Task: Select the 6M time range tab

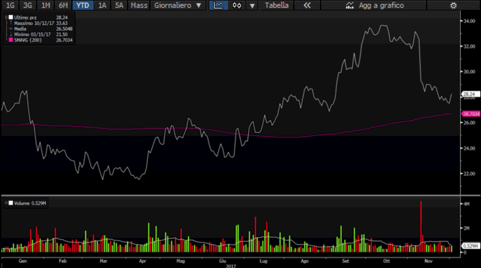Action: (63, 5)
